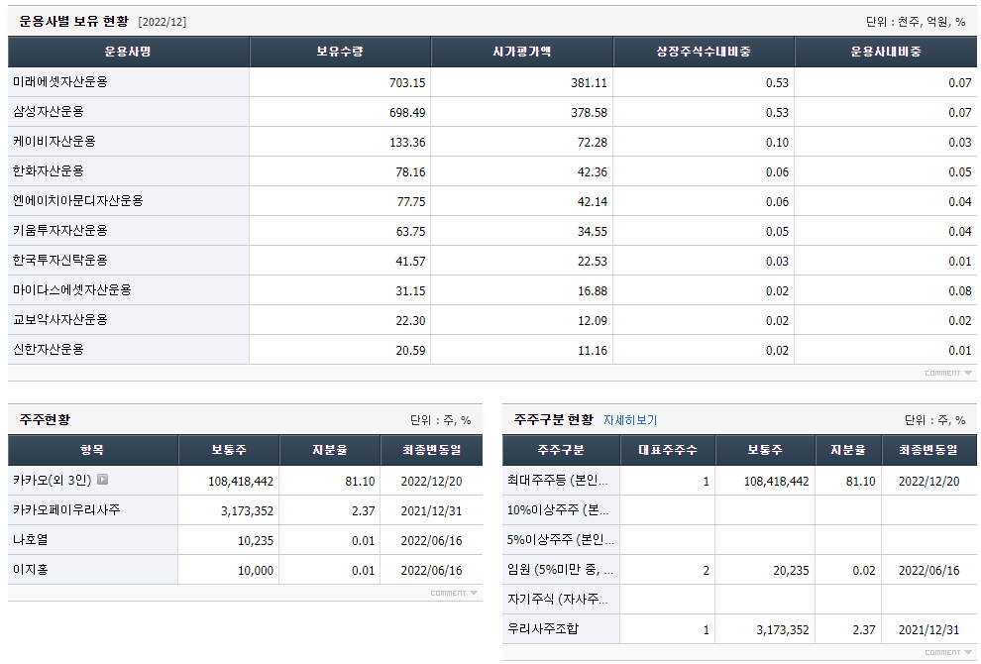981x664 pixels.
Task: Click the 상장주식수내비중 column header
Action: click(x=704, y=52)
